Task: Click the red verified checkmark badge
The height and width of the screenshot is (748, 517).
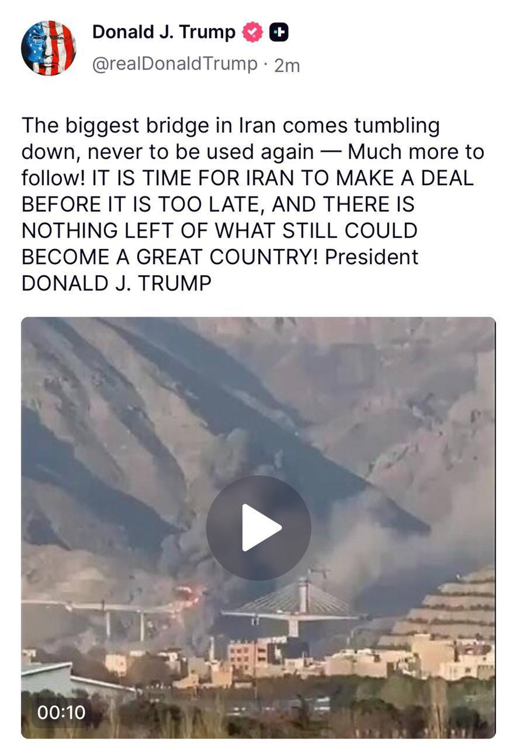Action: (x=252, y=33)
